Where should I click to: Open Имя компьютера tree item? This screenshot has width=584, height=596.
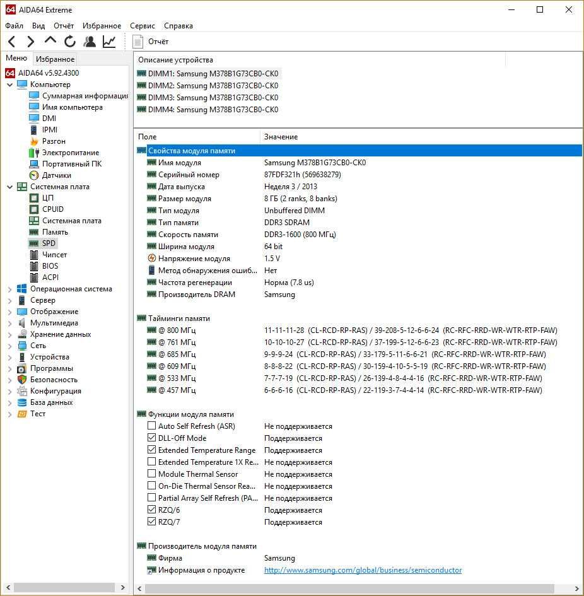[x=73, y=107]
